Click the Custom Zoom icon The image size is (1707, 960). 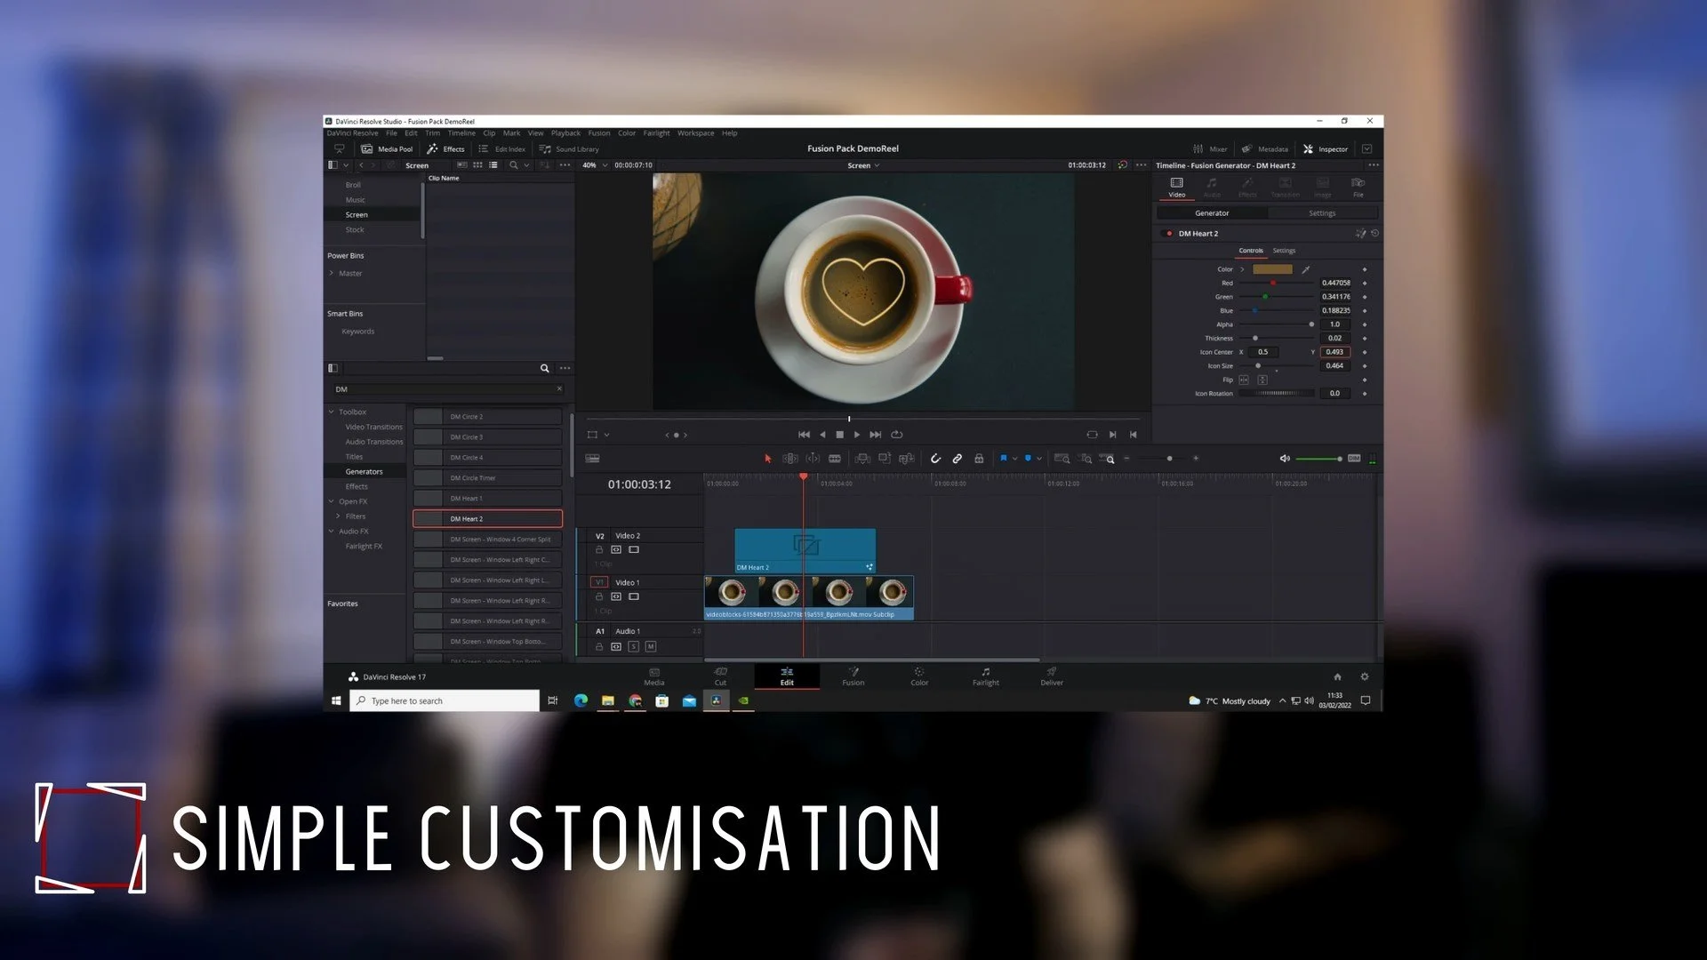coord(1108,459)
